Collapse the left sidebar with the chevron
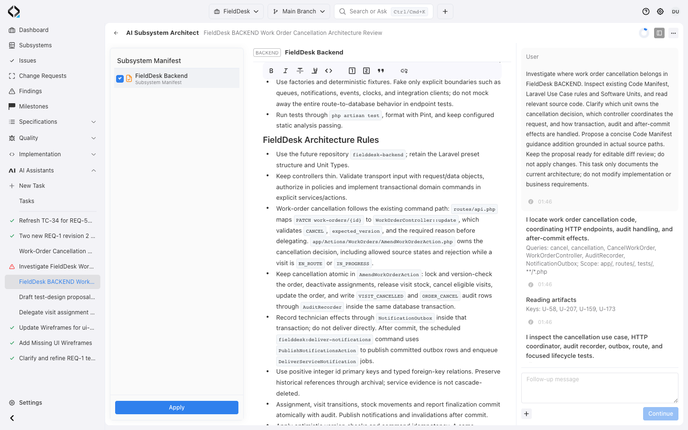 click(x=12, y=418)
